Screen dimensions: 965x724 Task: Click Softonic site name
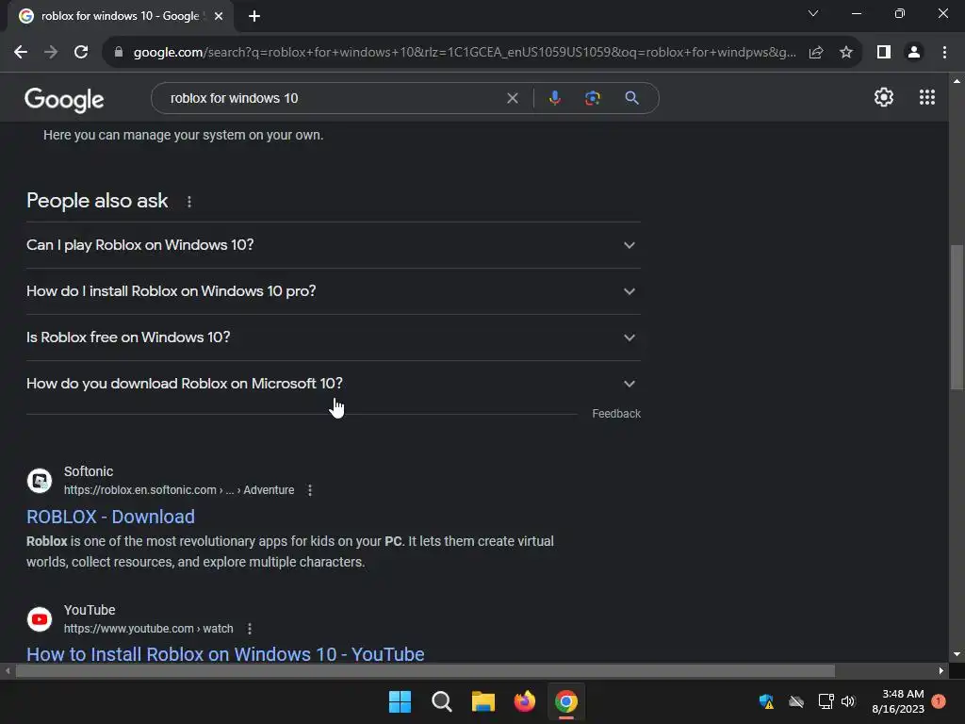click(x=89, y=471)
